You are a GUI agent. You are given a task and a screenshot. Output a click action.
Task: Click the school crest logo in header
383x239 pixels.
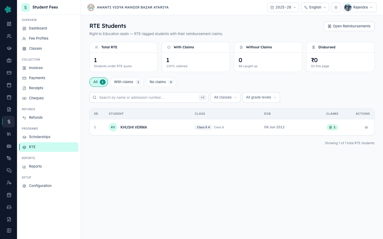click(x=91, y=7)
